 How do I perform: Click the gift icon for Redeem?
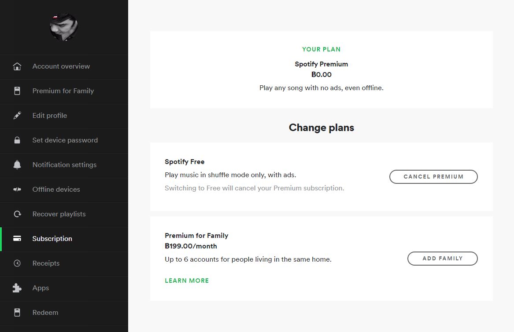coord(17,313)
